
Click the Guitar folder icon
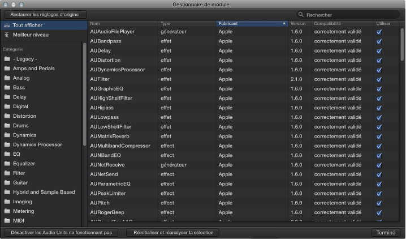pyautogui.click(x=7, y=183)
